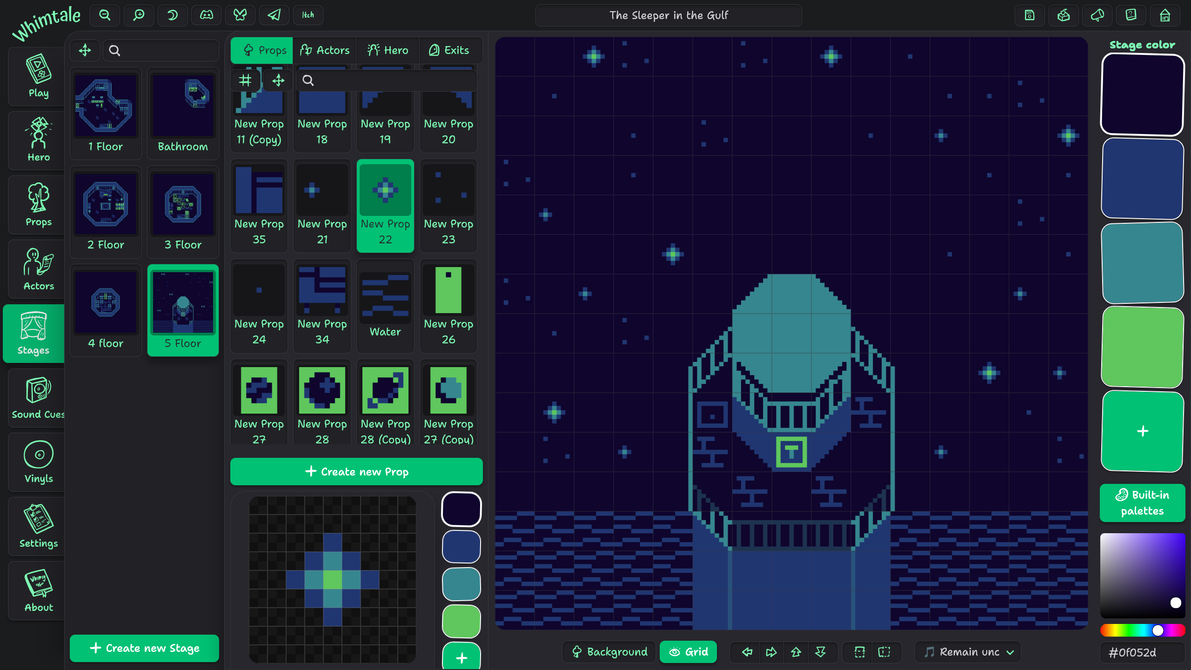Open the Discord icon in the toolbar

(x=206, y=15)
